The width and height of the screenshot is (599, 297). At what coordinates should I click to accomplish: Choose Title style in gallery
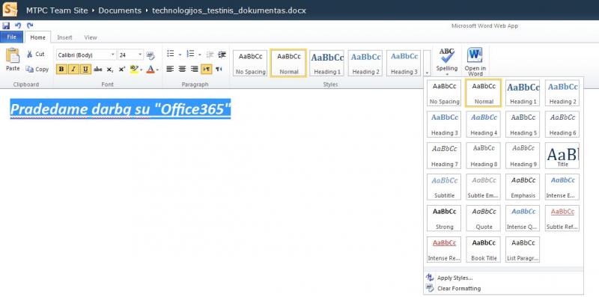point(562,156)
